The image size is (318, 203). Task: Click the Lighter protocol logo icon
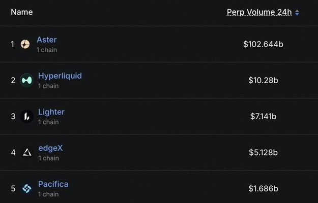[x=26, y=116]
